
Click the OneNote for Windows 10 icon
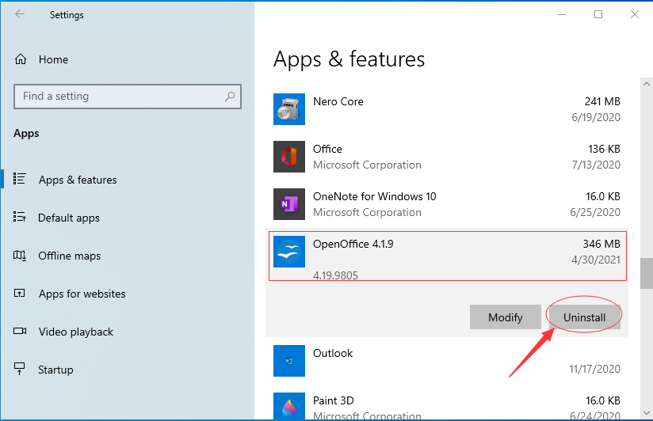point(289,204)
